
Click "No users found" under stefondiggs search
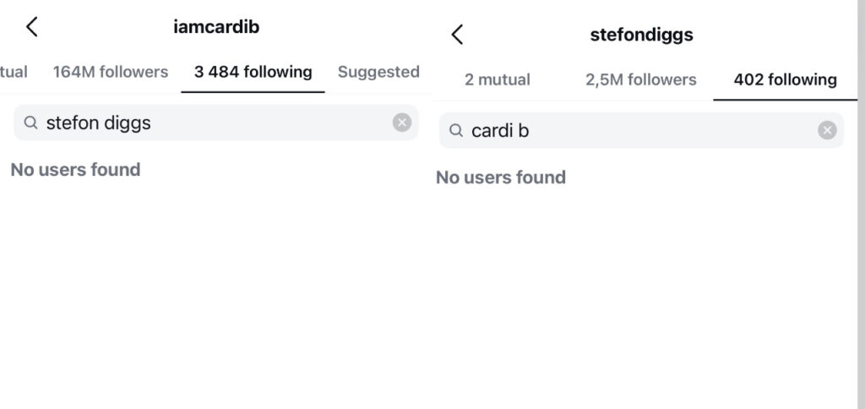pyautogui.click(x=501, y=177)
